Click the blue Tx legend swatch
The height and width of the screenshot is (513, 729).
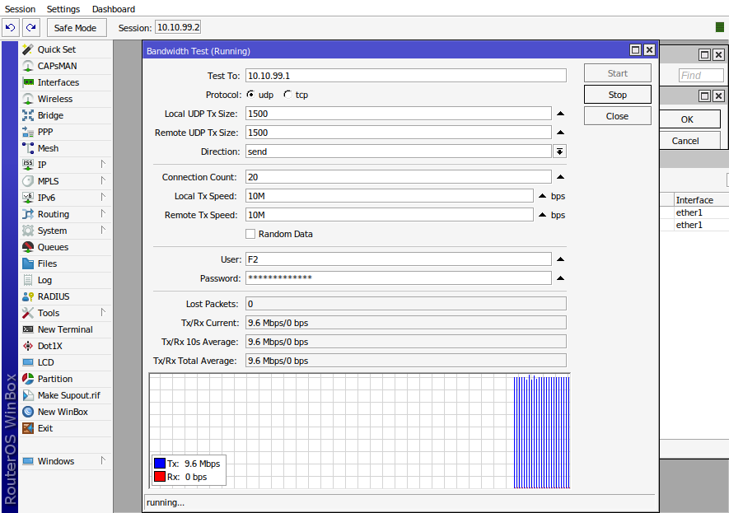[x=160, y=464]
